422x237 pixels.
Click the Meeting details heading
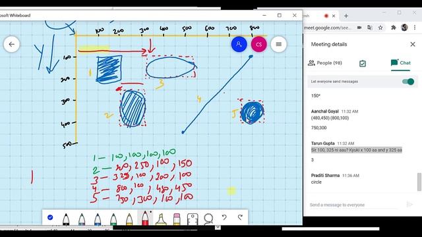coord(329,44)
